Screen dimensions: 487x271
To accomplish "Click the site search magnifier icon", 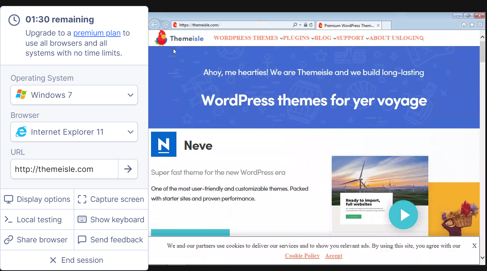I will pos(421,38).
